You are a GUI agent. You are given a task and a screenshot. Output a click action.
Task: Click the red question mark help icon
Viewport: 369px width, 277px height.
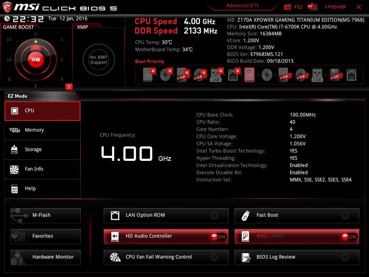point(69,87)
